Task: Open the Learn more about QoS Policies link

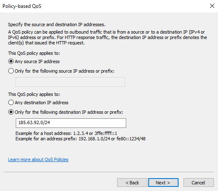Action: [38, 159]
